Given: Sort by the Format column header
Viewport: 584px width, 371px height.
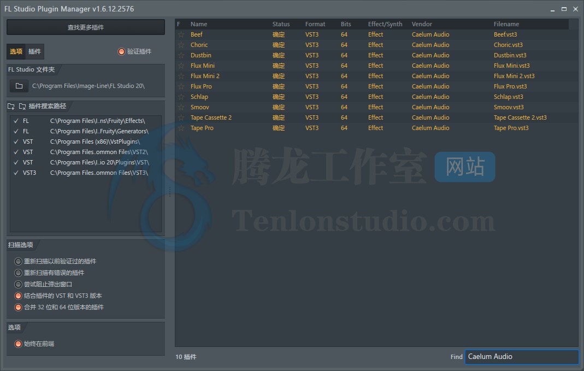Looking at the screenshot, I should point(315,24).
